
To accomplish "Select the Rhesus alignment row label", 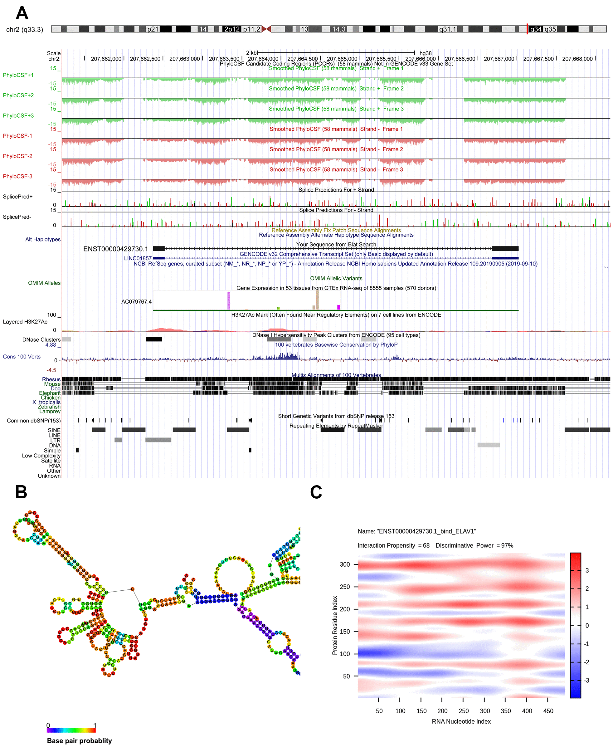I will pyautogui.click(x=51, y=379).
